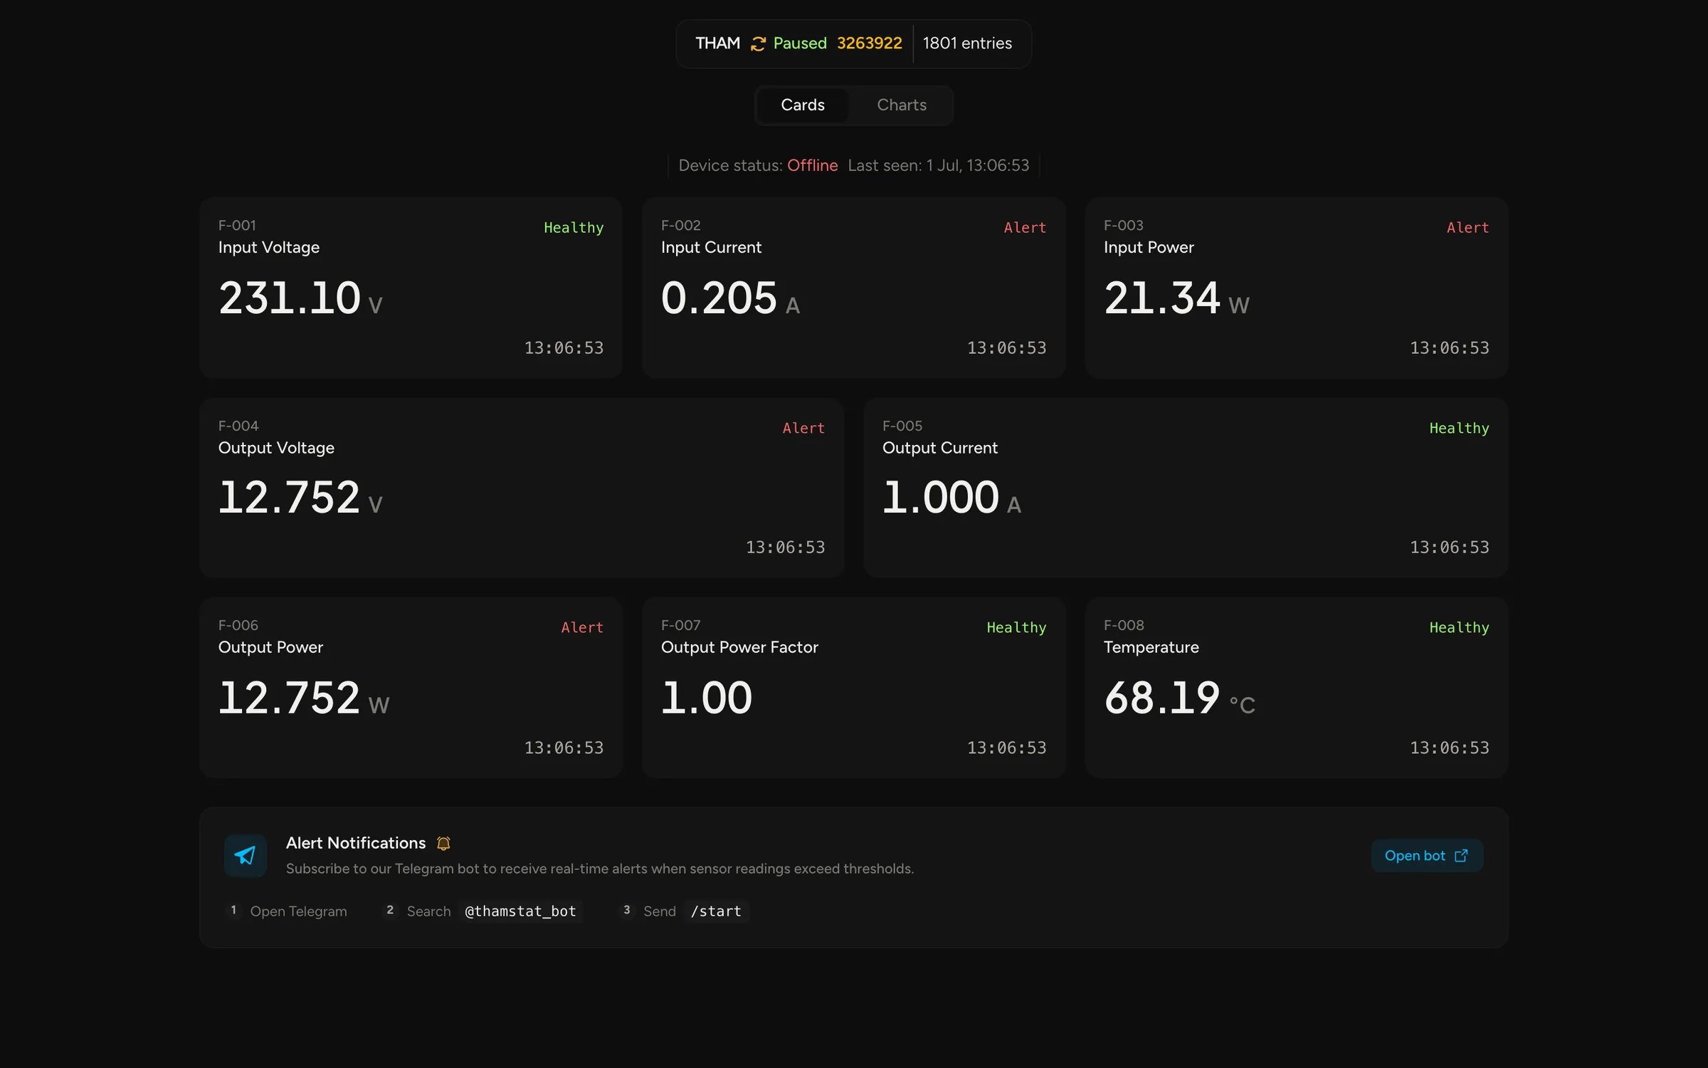Click the Healthy badge on Temperature card
The image size is (1708, 1068).
click(x=1459, y=627)
